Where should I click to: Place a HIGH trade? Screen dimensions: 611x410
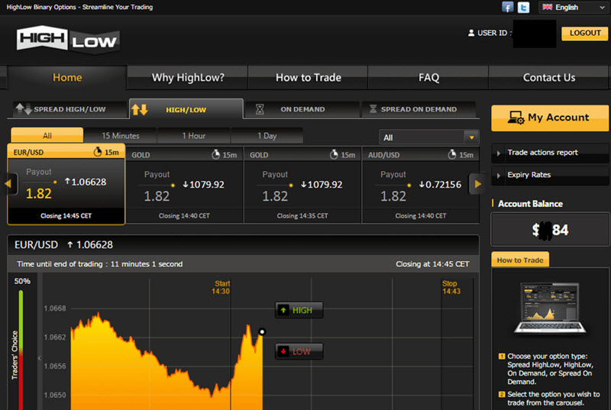(x=299, y=310)
